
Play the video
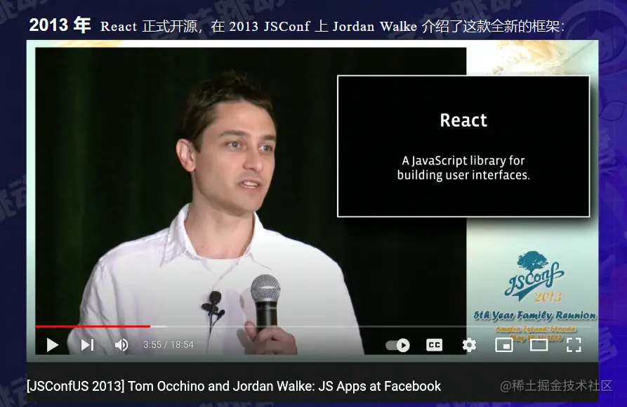[x=53, y=344]
